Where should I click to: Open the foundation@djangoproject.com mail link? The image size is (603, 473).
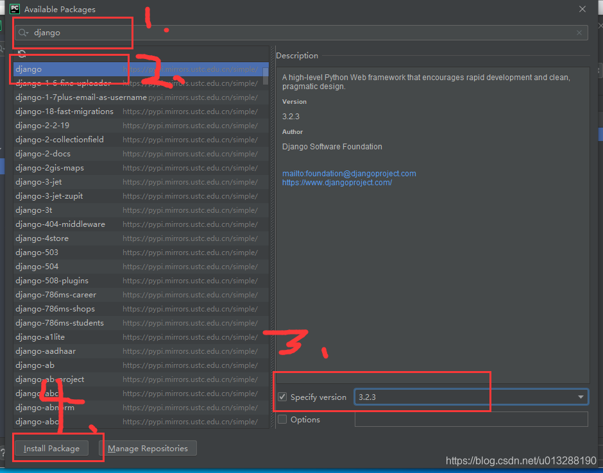349,173
